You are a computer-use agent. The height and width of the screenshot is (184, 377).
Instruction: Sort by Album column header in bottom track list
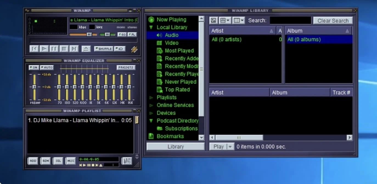click(300, 93)
